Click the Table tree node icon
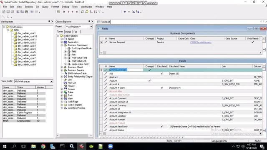The width and height of the screenshot is (267, 150). coord(65,92)
